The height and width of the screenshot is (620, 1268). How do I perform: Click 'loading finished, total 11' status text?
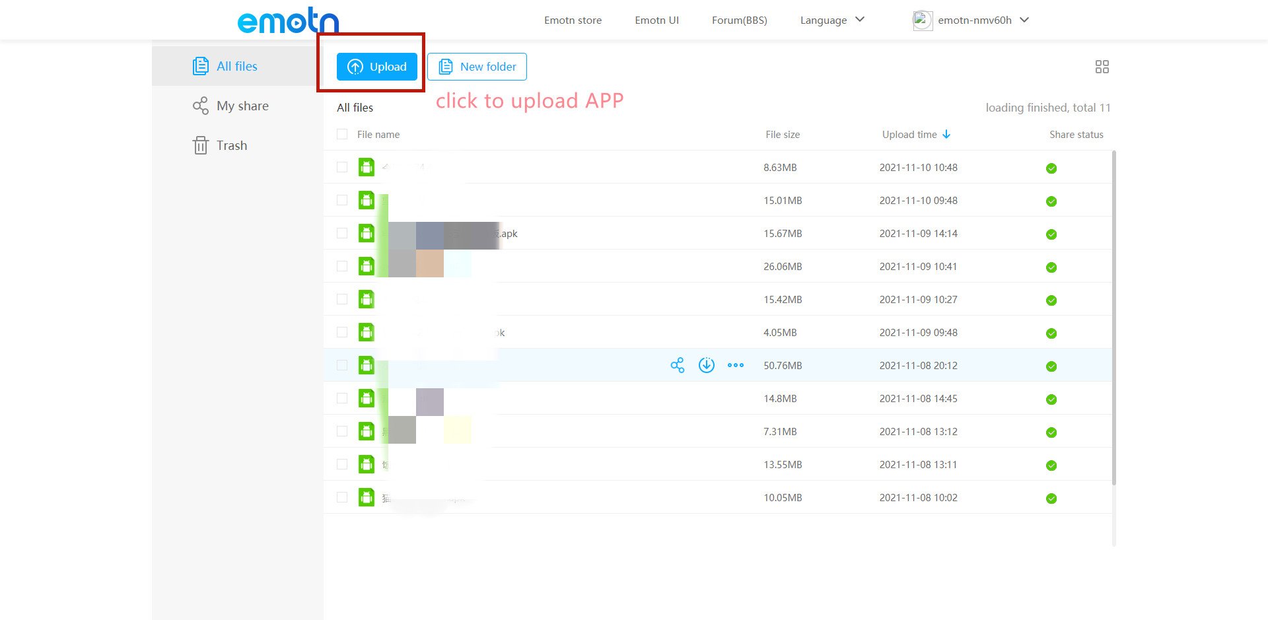pos(1048,108)
